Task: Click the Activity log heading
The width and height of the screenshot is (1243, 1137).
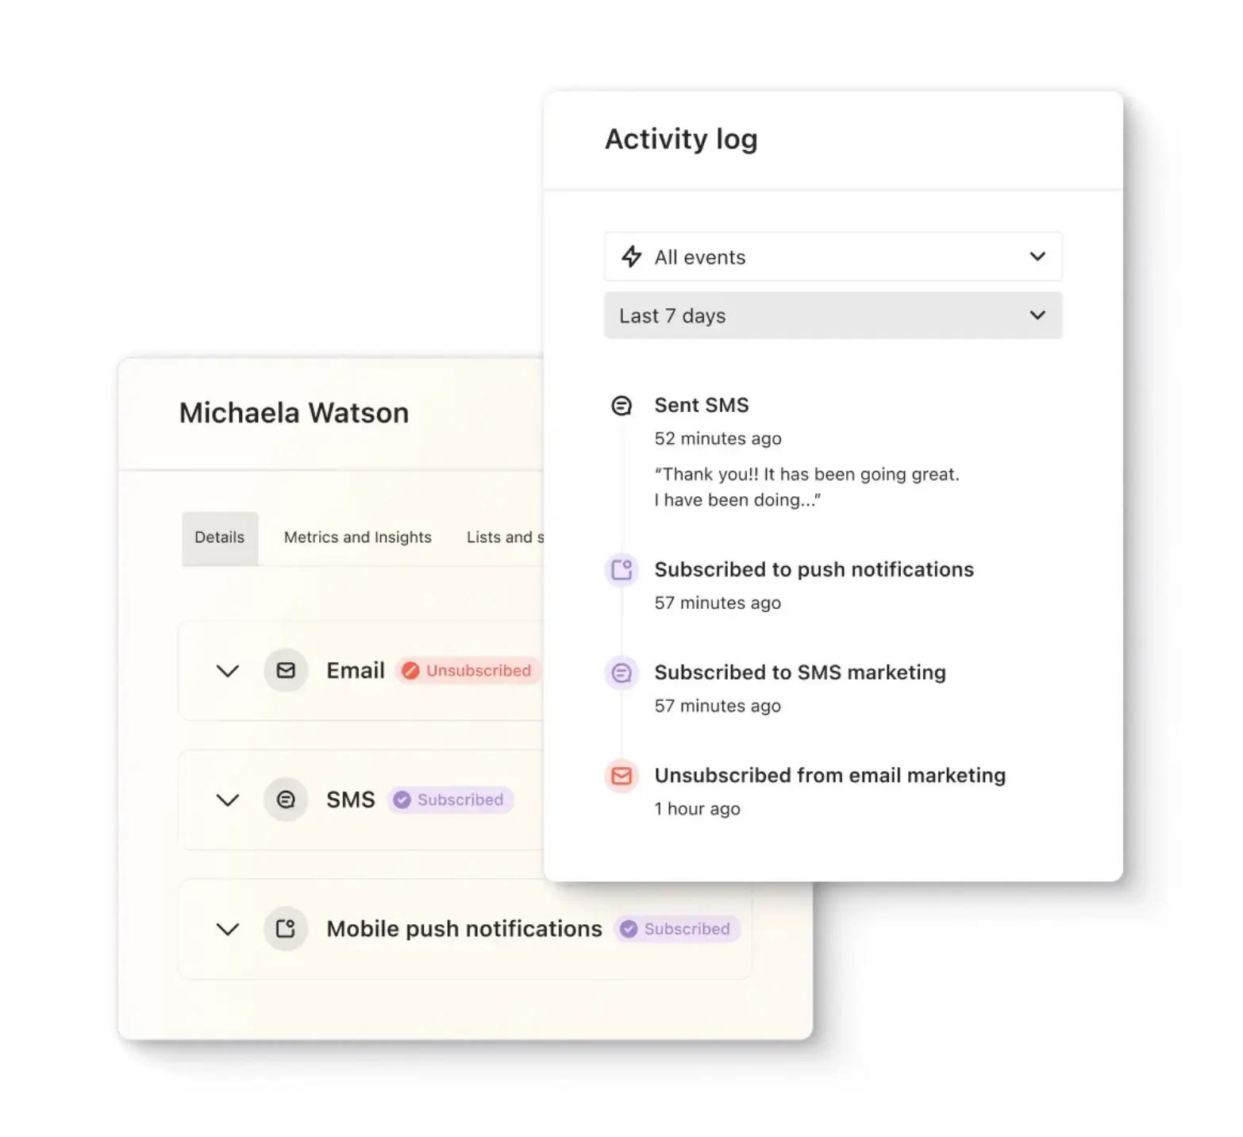Action: coord(681,139)
